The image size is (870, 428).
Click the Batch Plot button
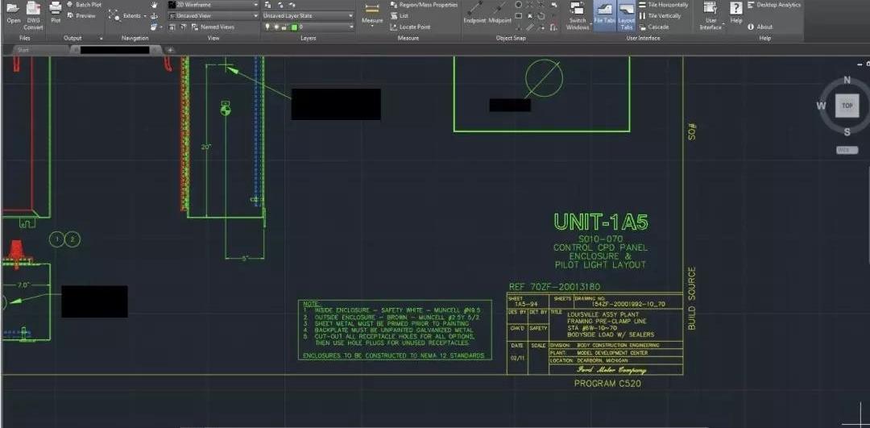coord(84,5)
